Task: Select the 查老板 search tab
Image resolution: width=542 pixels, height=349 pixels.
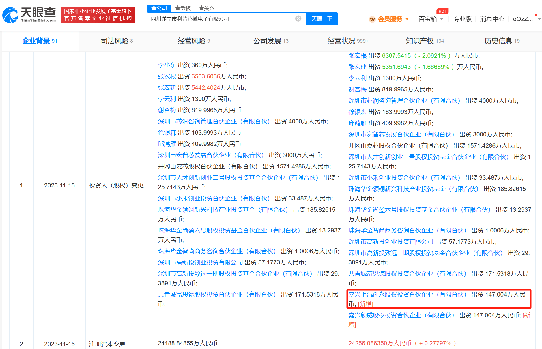Action: 183,8
